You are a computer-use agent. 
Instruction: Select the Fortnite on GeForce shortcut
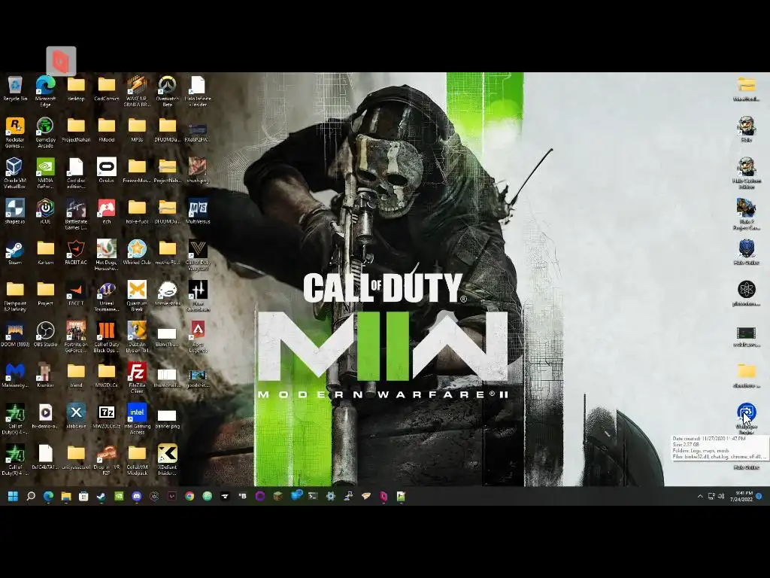pyautogui.click(x=76, y=336)
